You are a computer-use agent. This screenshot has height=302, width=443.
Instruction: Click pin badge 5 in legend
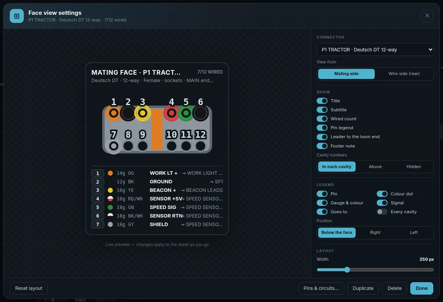click(97, 207)
